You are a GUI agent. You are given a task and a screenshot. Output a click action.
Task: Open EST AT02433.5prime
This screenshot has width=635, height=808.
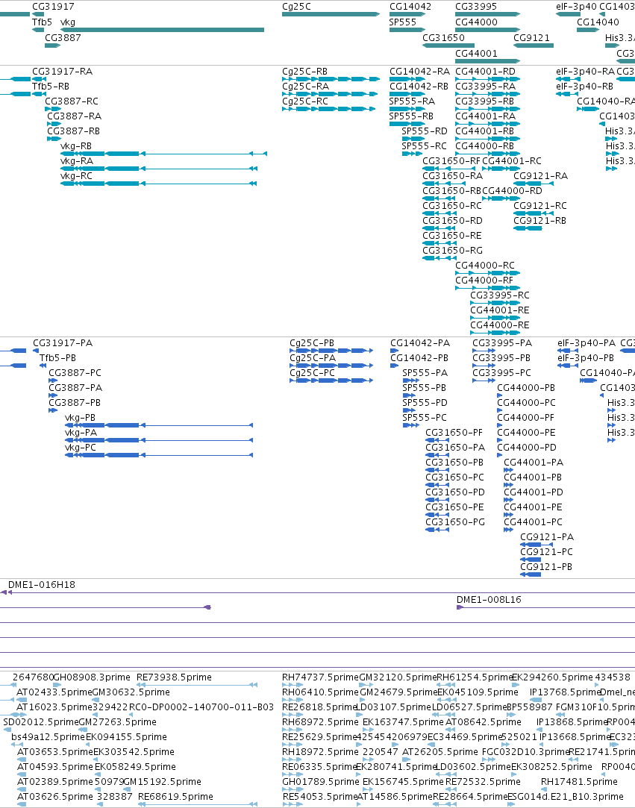click(54, 692)
